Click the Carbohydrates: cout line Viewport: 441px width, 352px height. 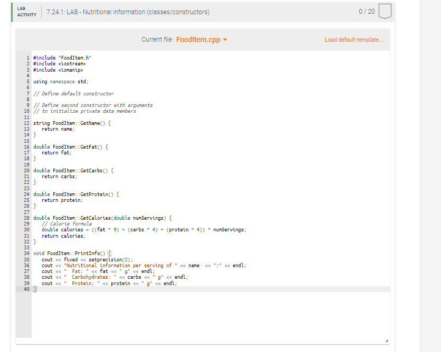click(115, 277)
